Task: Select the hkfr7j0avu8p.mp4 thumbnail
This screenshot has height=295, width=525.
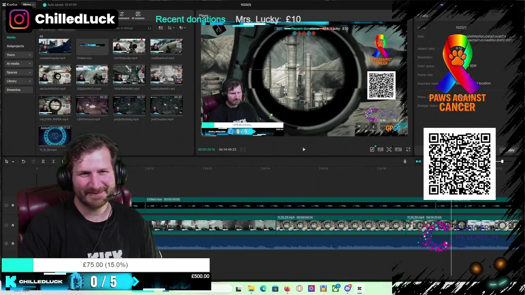Action: click(129, 47)
